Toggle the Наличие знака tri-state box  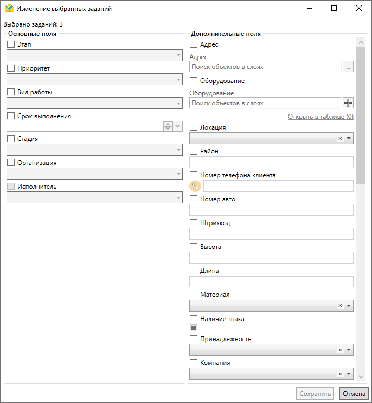point(194,328)
